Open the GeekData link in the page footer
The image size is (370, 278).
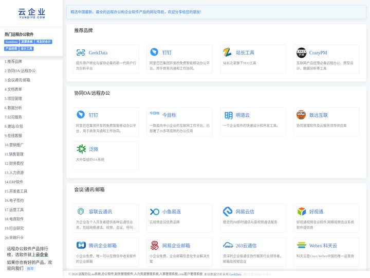click(235, 274)
